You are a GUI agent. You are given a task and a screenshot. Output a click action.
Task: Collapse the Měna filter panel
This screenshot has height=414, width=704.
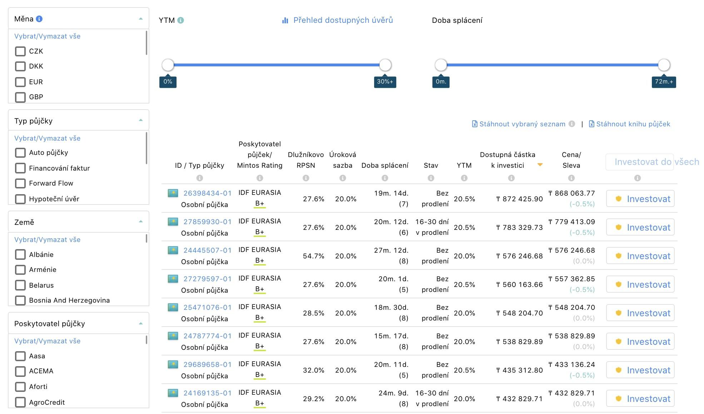(x=141, y=19)
